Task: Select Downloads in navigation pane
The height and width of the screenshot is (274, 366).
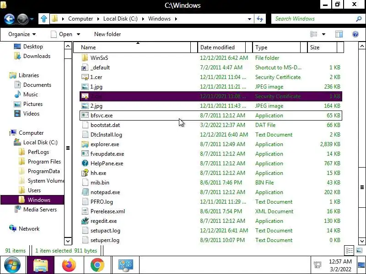Action: (32, 56)
